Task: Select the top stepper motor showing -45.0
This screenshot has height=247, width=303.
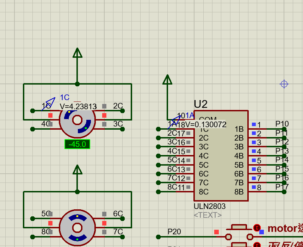Action: coord(77,120)
